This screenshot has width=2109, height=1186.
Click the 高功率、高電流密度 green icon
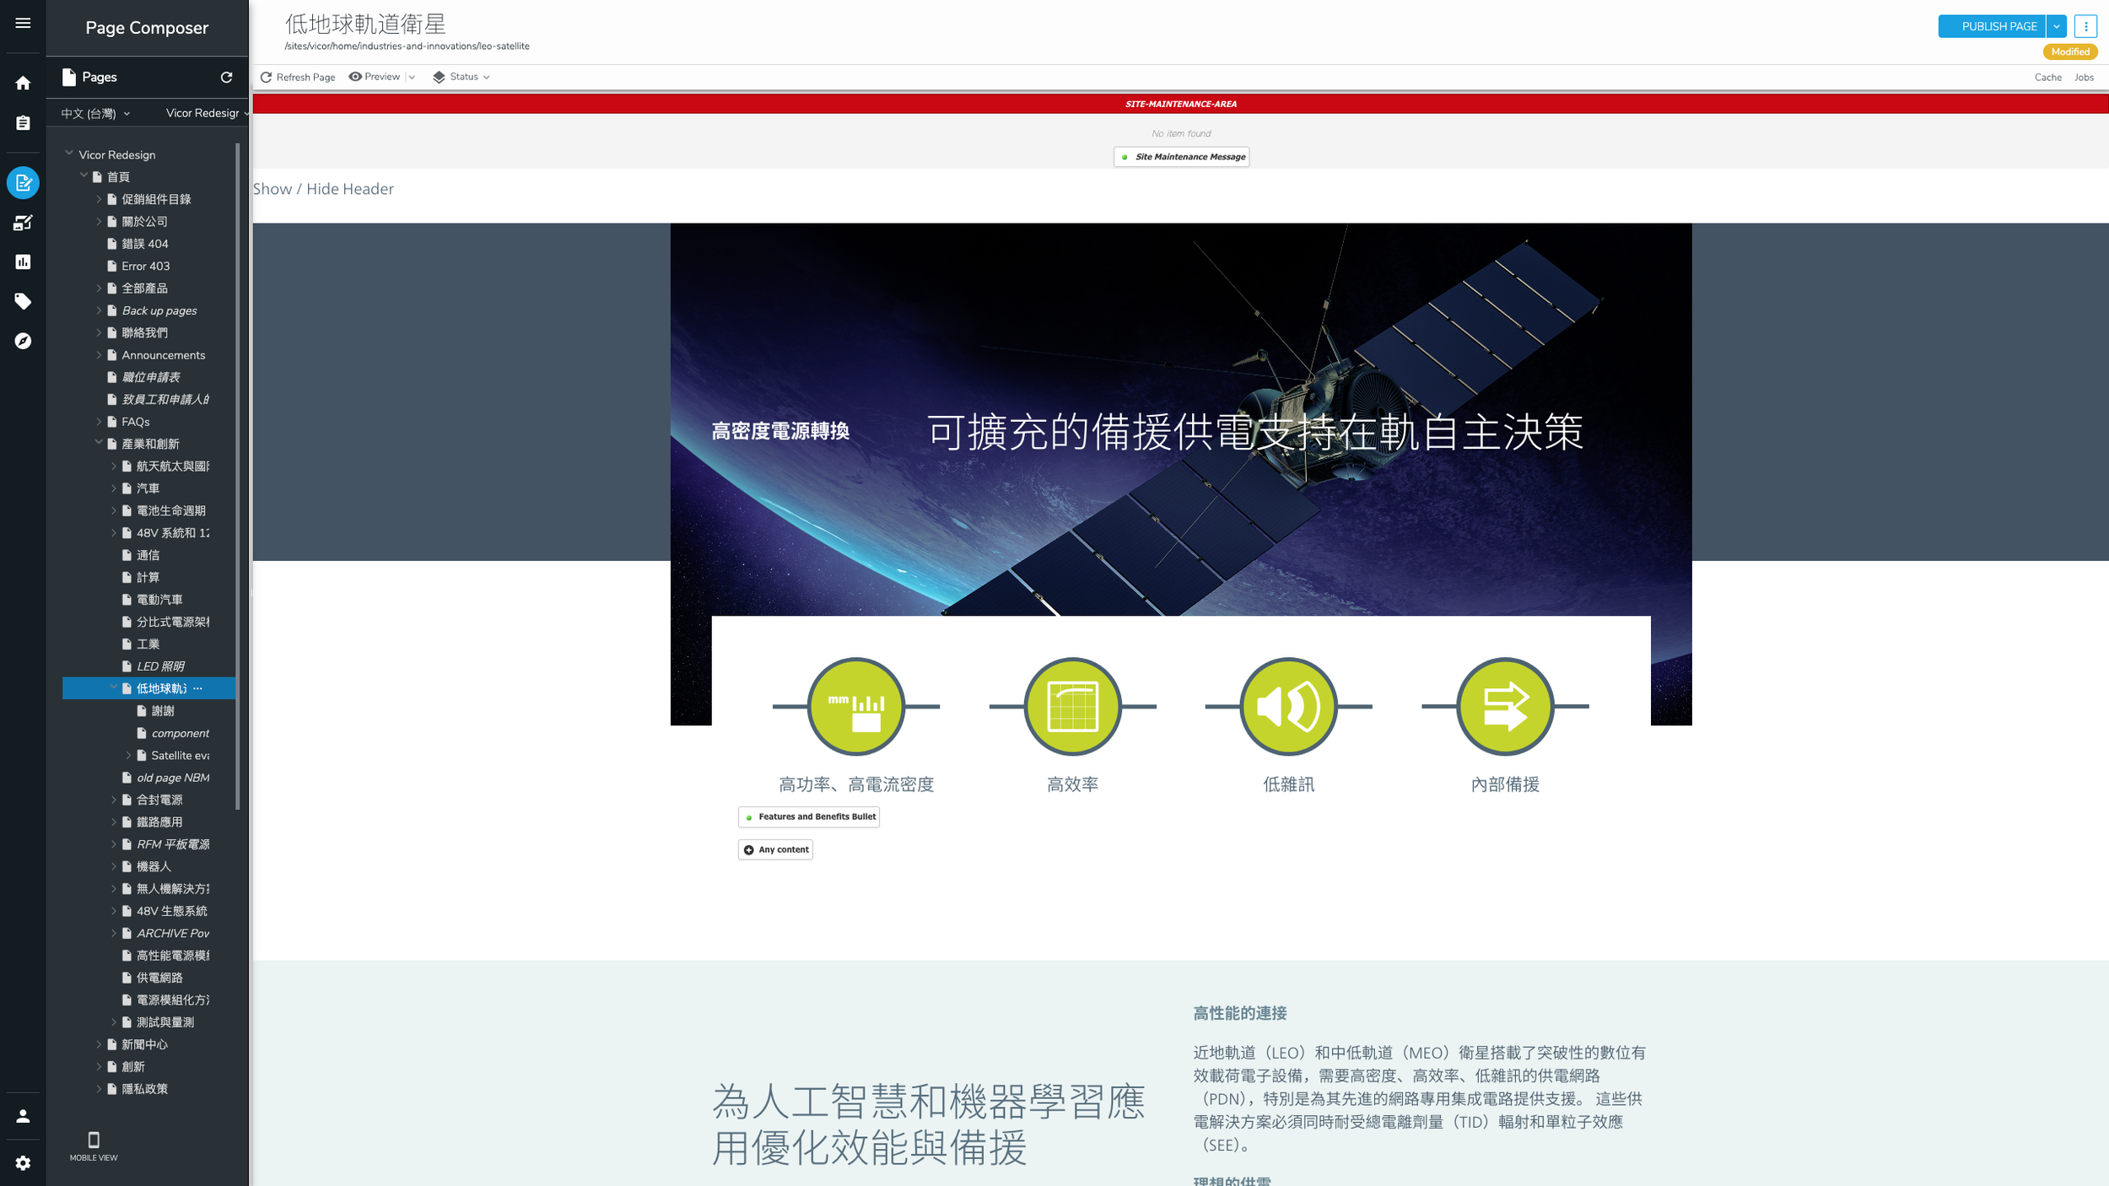[856, 706]
